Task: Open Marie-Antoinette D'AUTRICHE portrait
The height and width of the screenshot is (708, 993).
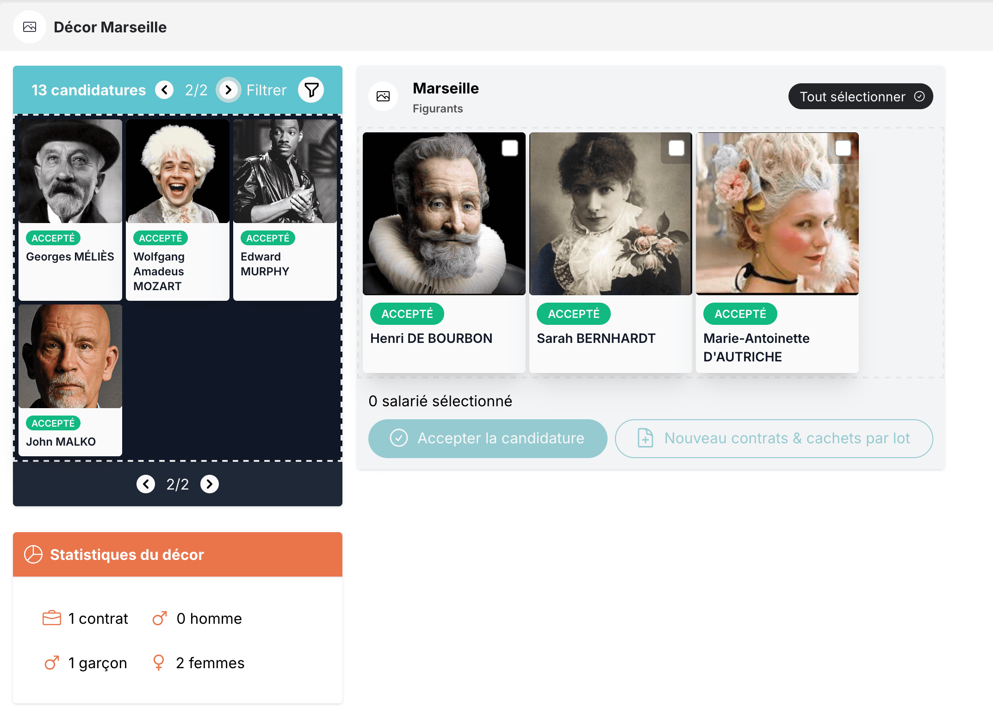Action: (777, 214)
